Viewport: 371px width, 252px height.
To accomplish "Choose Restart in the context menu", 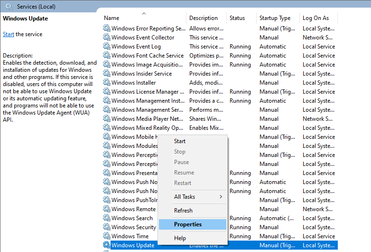I will click(183, 183).
